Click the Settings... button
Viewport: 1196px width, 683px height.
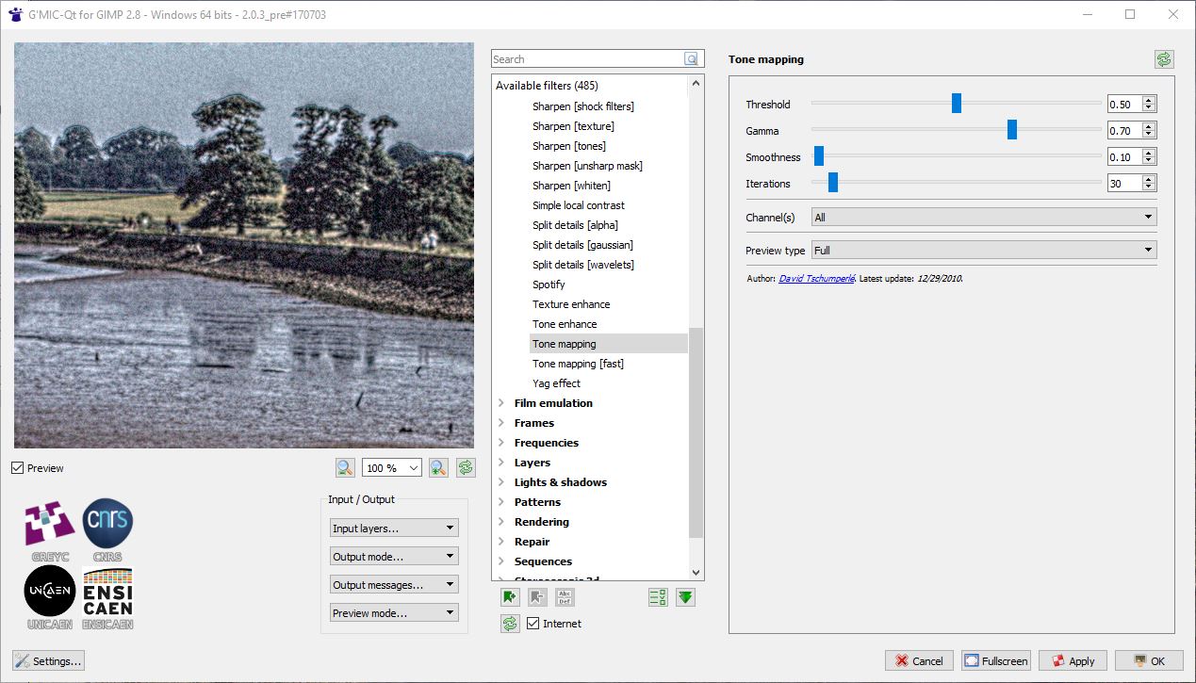[49, 661]
